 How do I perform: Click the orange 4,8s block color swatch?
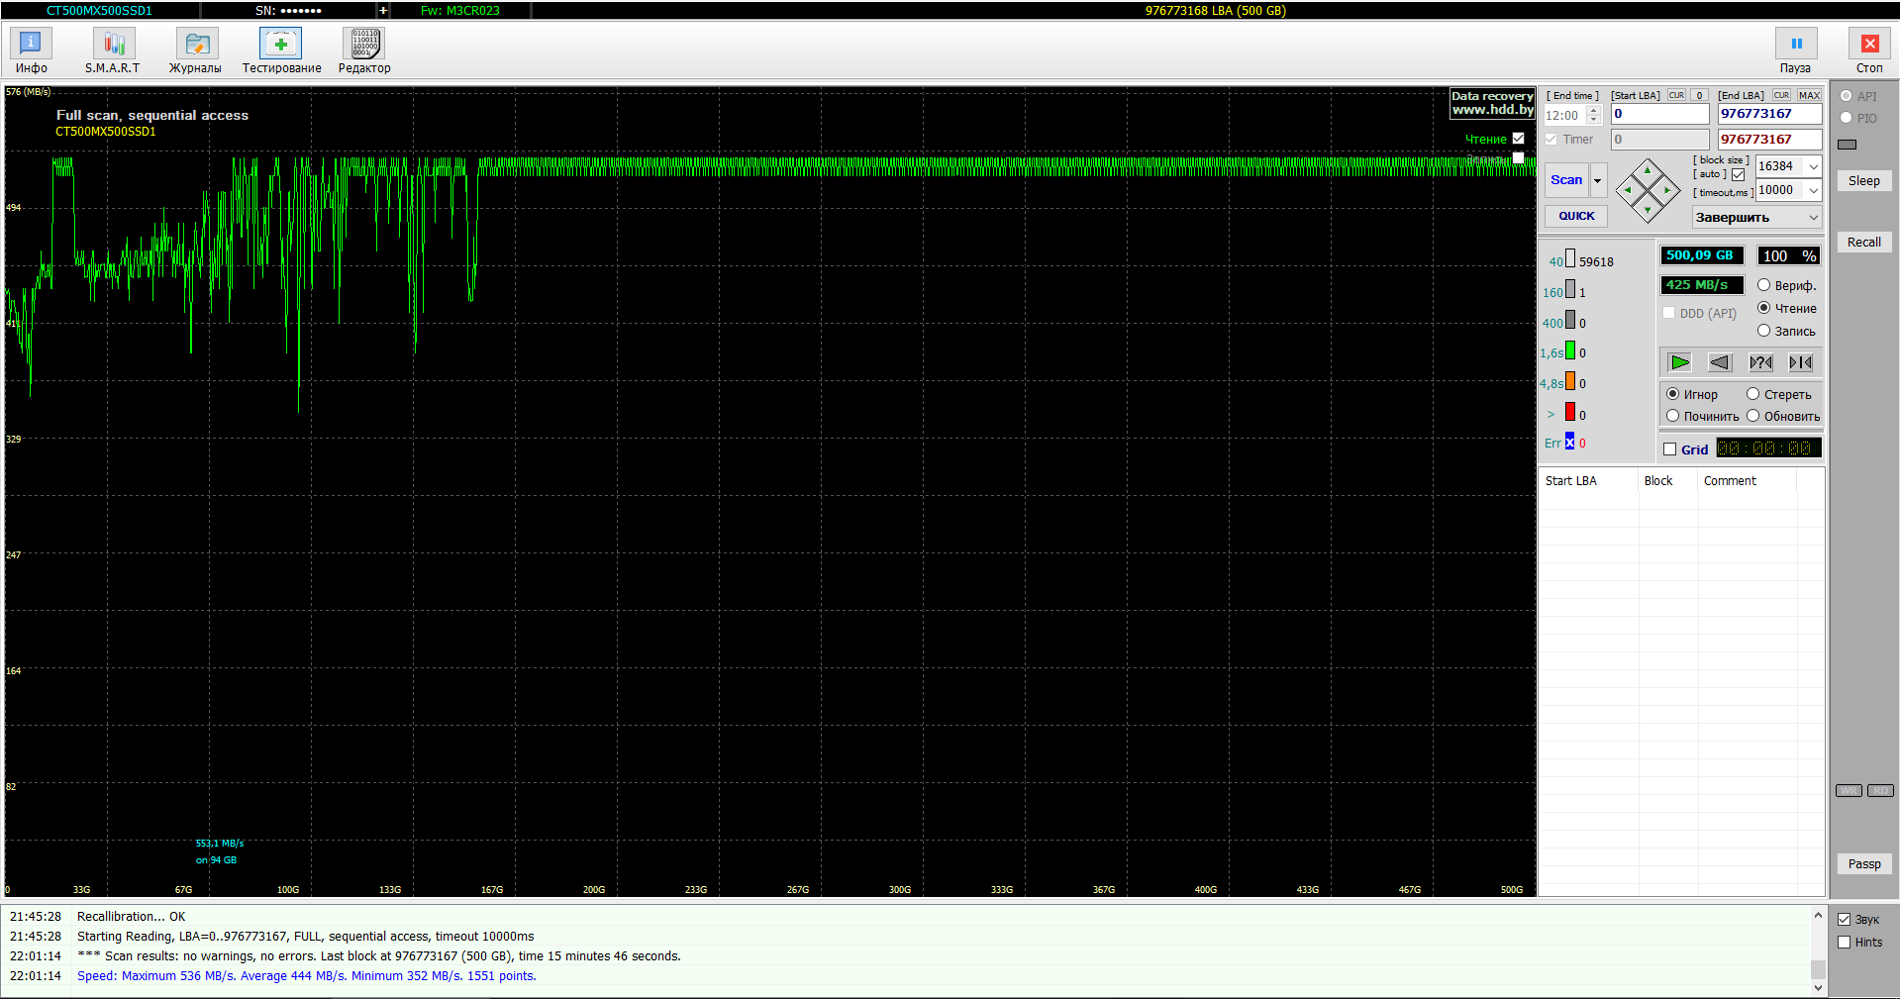pos(1570,381)
